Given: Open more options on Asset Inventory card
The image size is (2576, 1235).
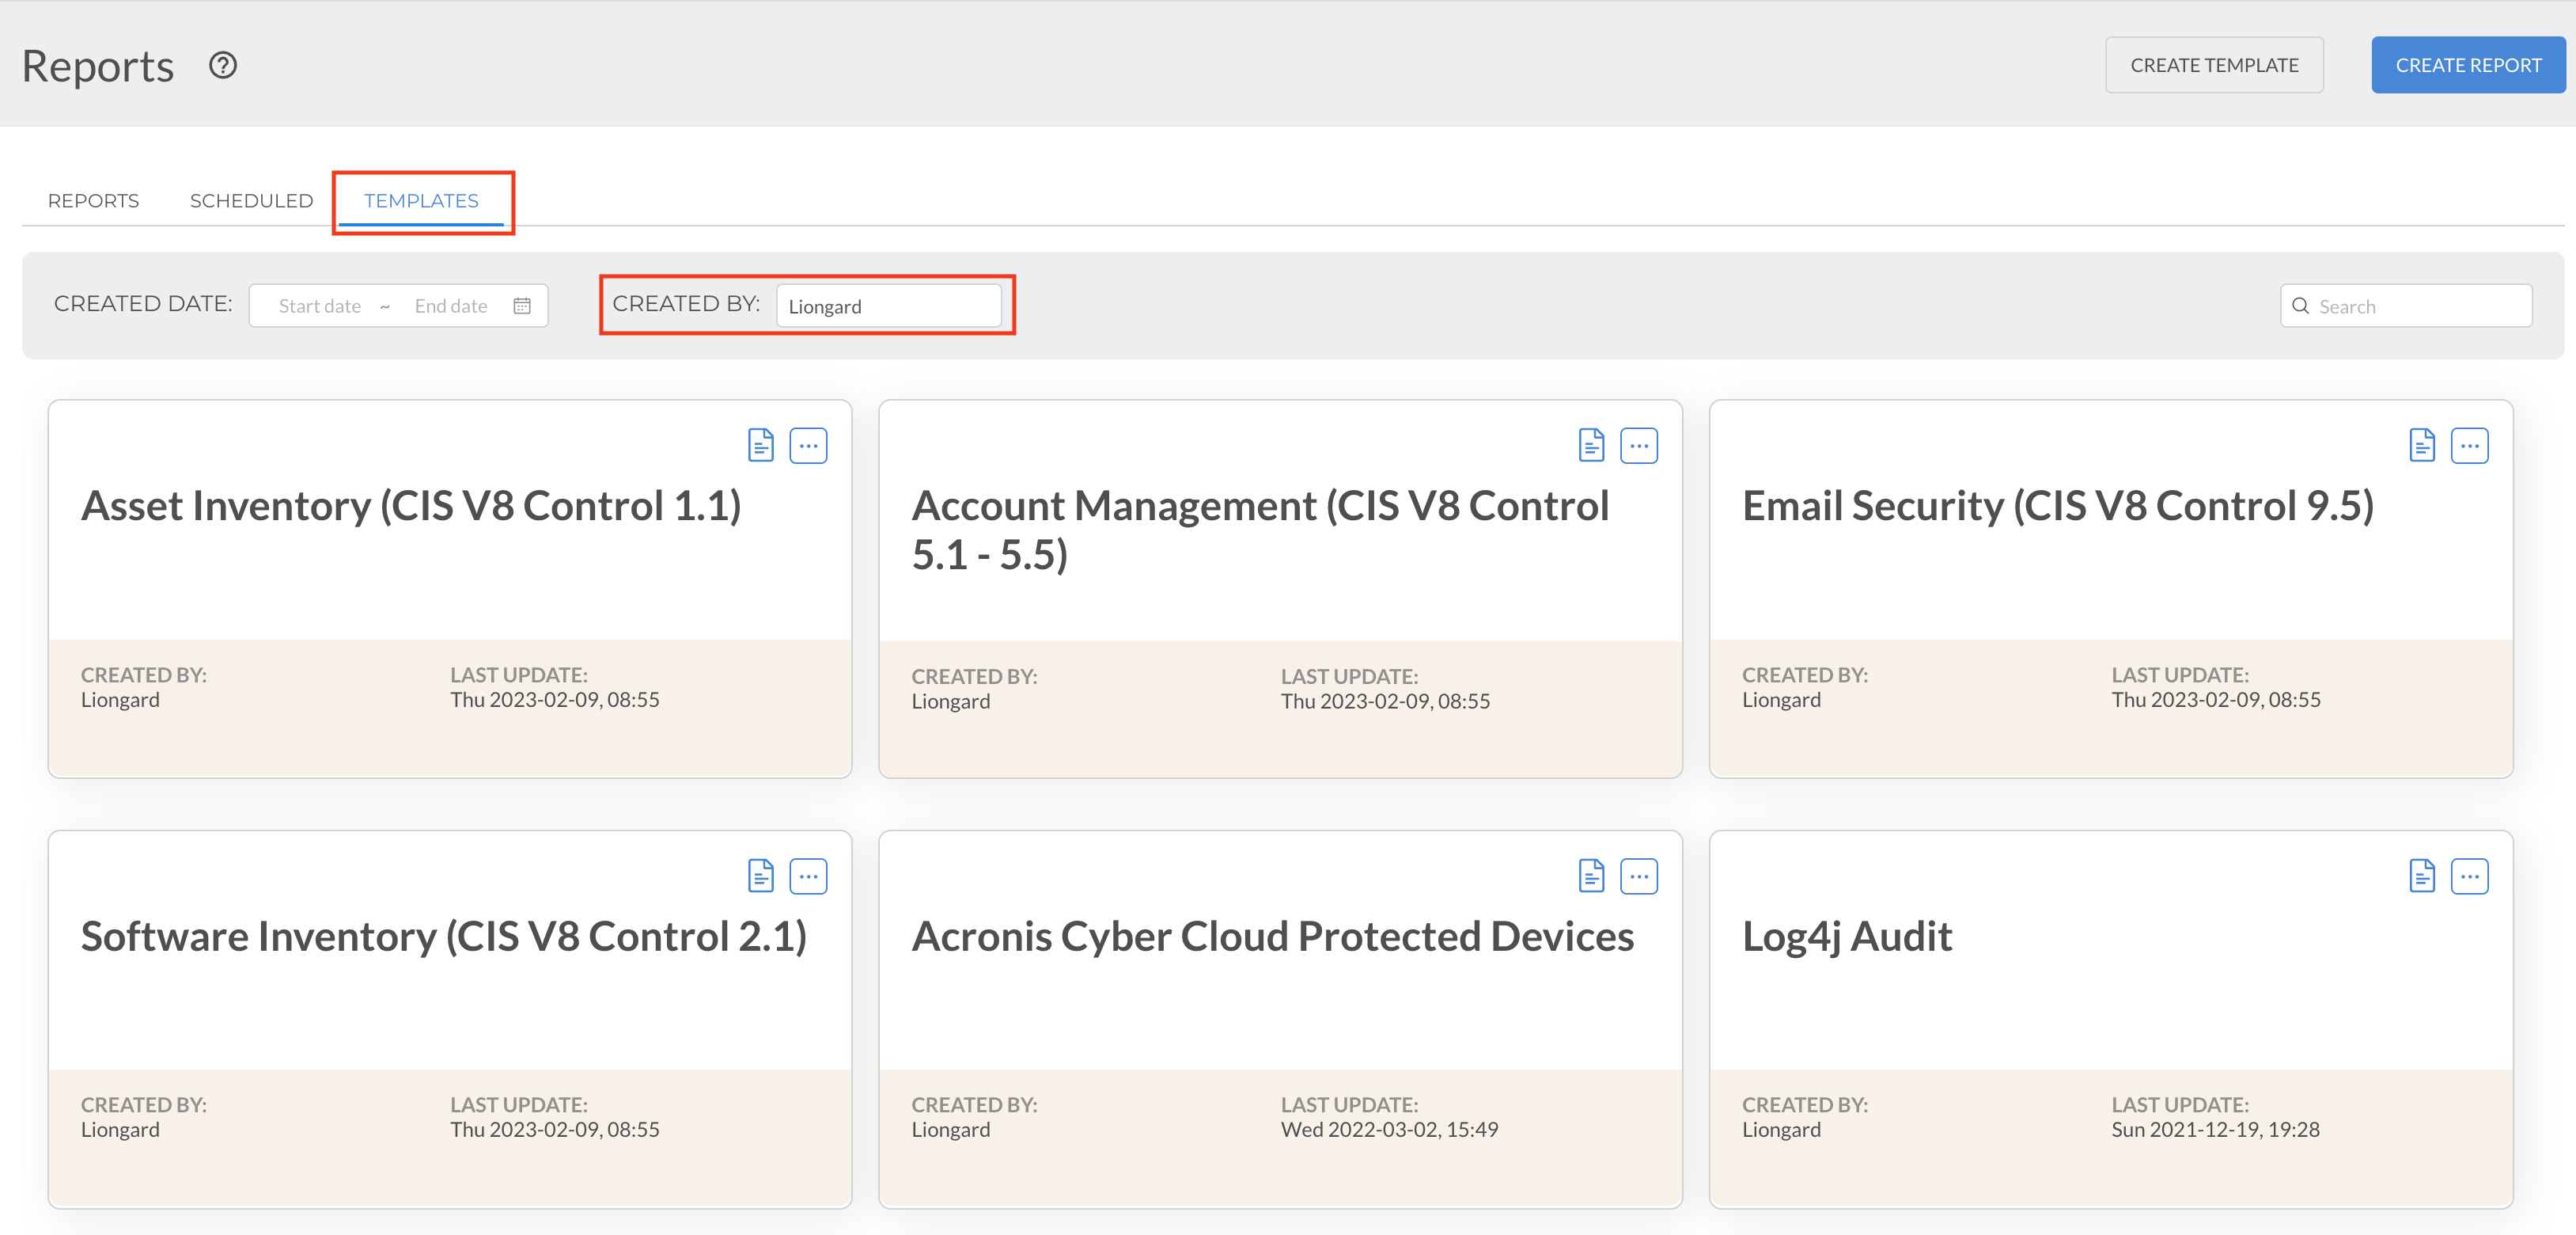Looking at the screenshot, I should click(x=808, y=446).
